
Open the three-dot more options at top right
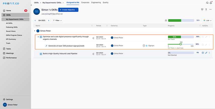click(210, 9)
